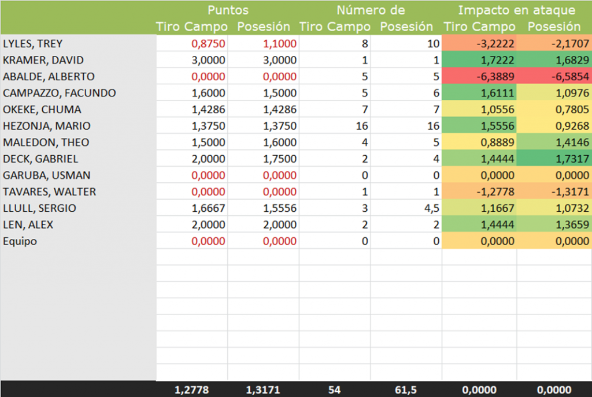Click the green 1,7317 impact cell
This screenshot has height=397, width=592.
[554, 159]
